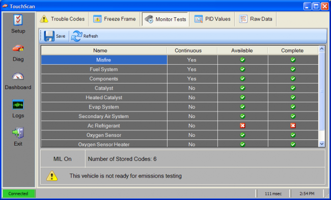
Task: Select the Catalyst row name
Action: coord(104,88)
